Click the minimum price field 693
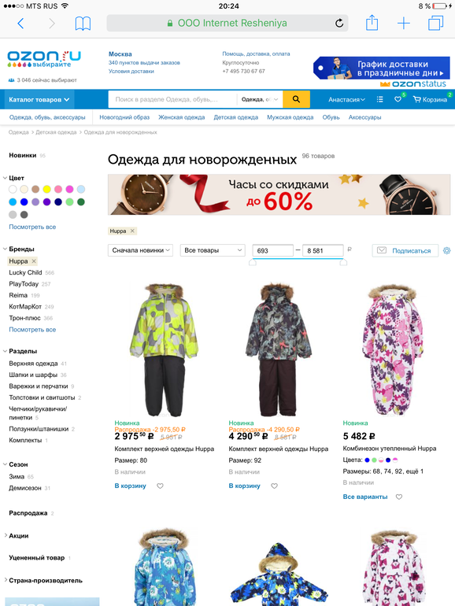This screenshot has height=606, width=455. (272, 250)
